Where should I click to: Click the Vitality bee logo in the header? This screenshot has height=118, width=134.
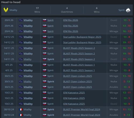(x=6, y=10)
